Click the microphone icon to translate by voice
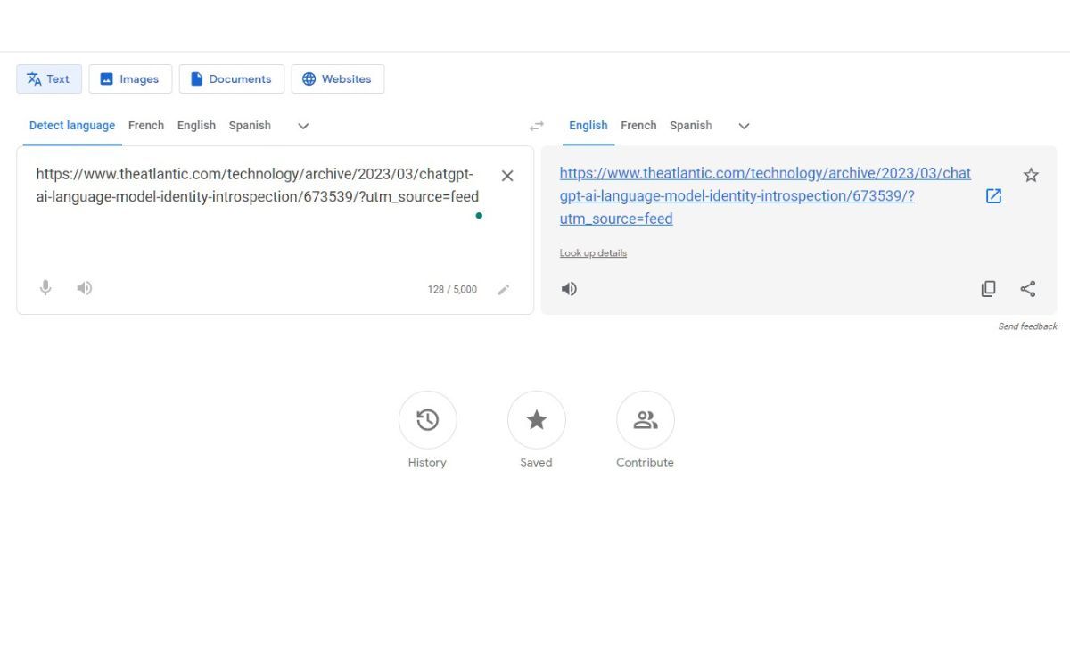Image resolution: width=1070 pixels, height=669 pixels. tap(45, 288)
